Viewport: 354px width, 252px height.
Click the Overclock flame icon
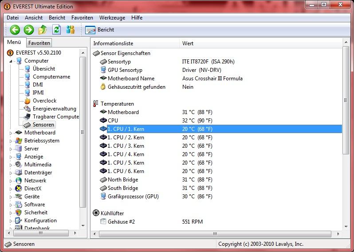click(x=28, y=101)
